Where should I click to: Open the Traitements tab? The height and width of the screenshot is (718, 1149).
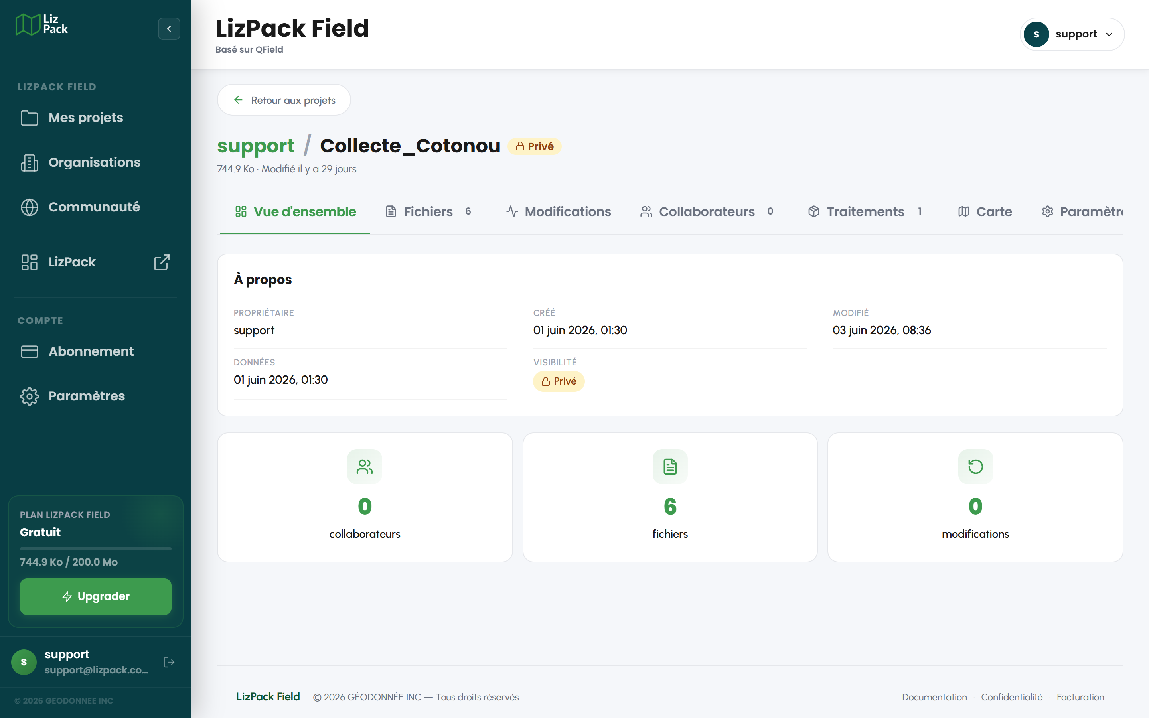pos(865,212)
